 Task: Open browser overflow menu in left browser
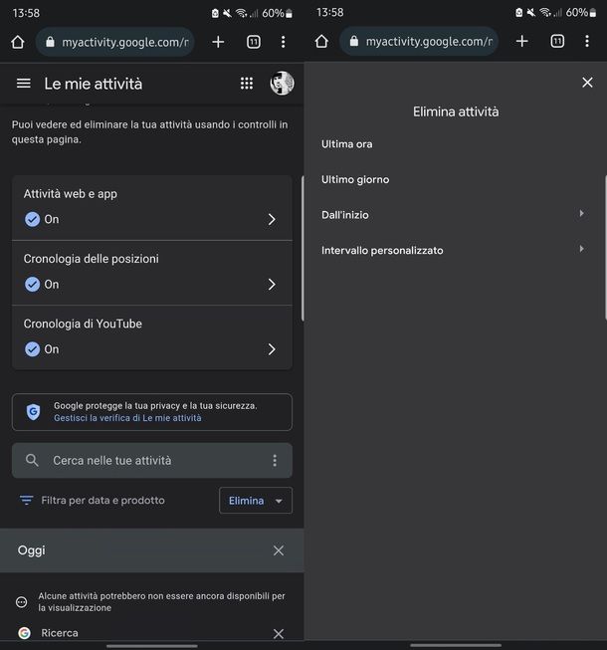coord(283,42)
